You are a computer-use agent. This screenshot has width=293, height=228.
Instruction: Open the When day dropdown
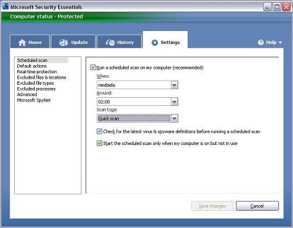point(174,85)
